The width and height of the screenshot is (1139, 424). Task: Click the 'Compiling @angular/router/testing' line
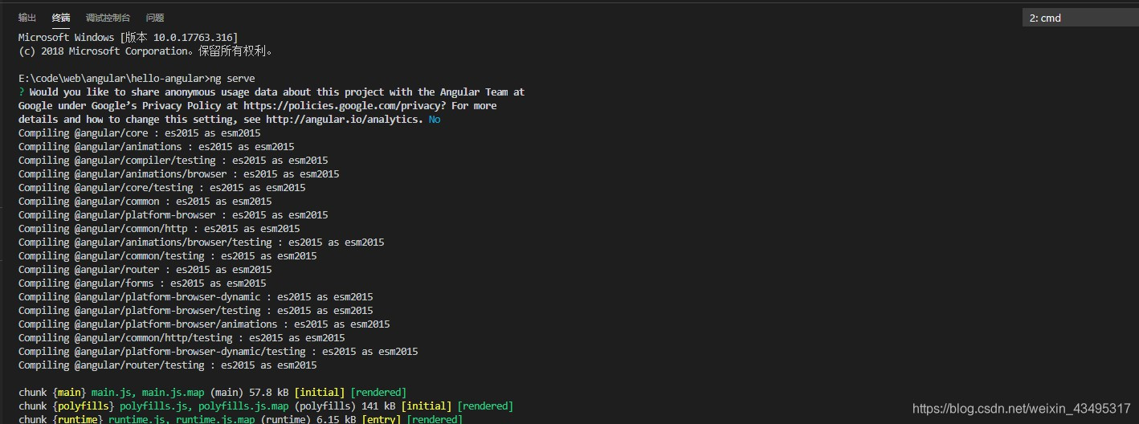168,365
